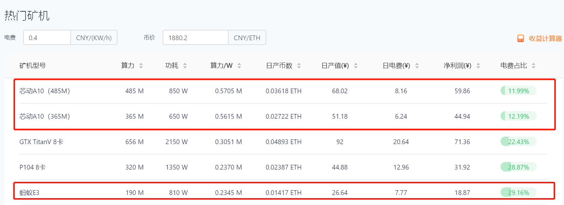Select the 蚂蚁E3 row name
Screen dimensions: 564x205
pos(30,192)
